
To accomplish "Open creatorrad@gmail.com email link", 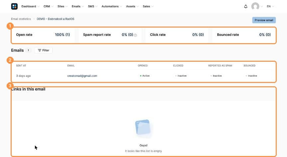I will (82, 76).
